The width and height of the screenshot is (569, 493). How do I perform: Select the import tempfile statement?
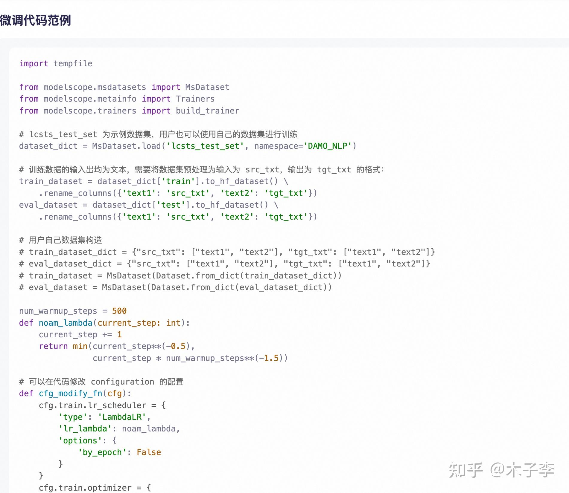click(55, 63)
